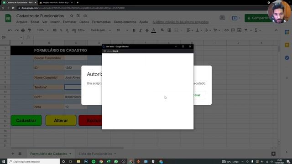Print the spreadsheet via printer icon
The image size is (292, 164).
tap(23, 30)
